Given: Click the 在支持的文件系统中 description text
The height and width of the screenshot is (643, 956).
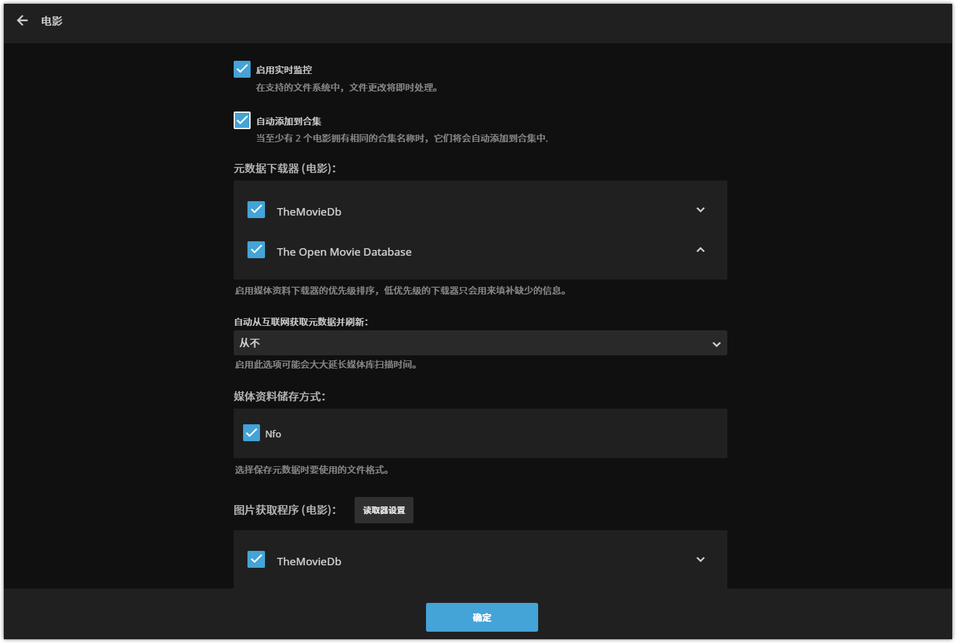Looking at the screenshot, I should pyautogui.click(x=346, y=88).
